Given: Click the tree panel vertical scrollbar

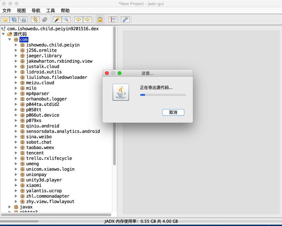Looking at the screenshot, I should click(x=114, y=96).
